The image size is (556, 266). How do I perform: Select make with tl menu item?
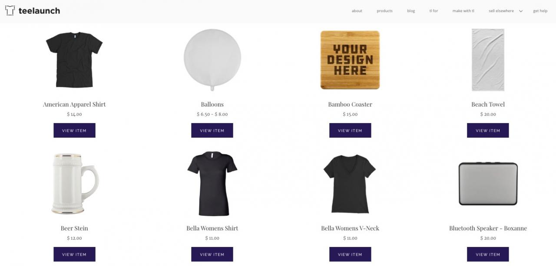click(463, 11)
